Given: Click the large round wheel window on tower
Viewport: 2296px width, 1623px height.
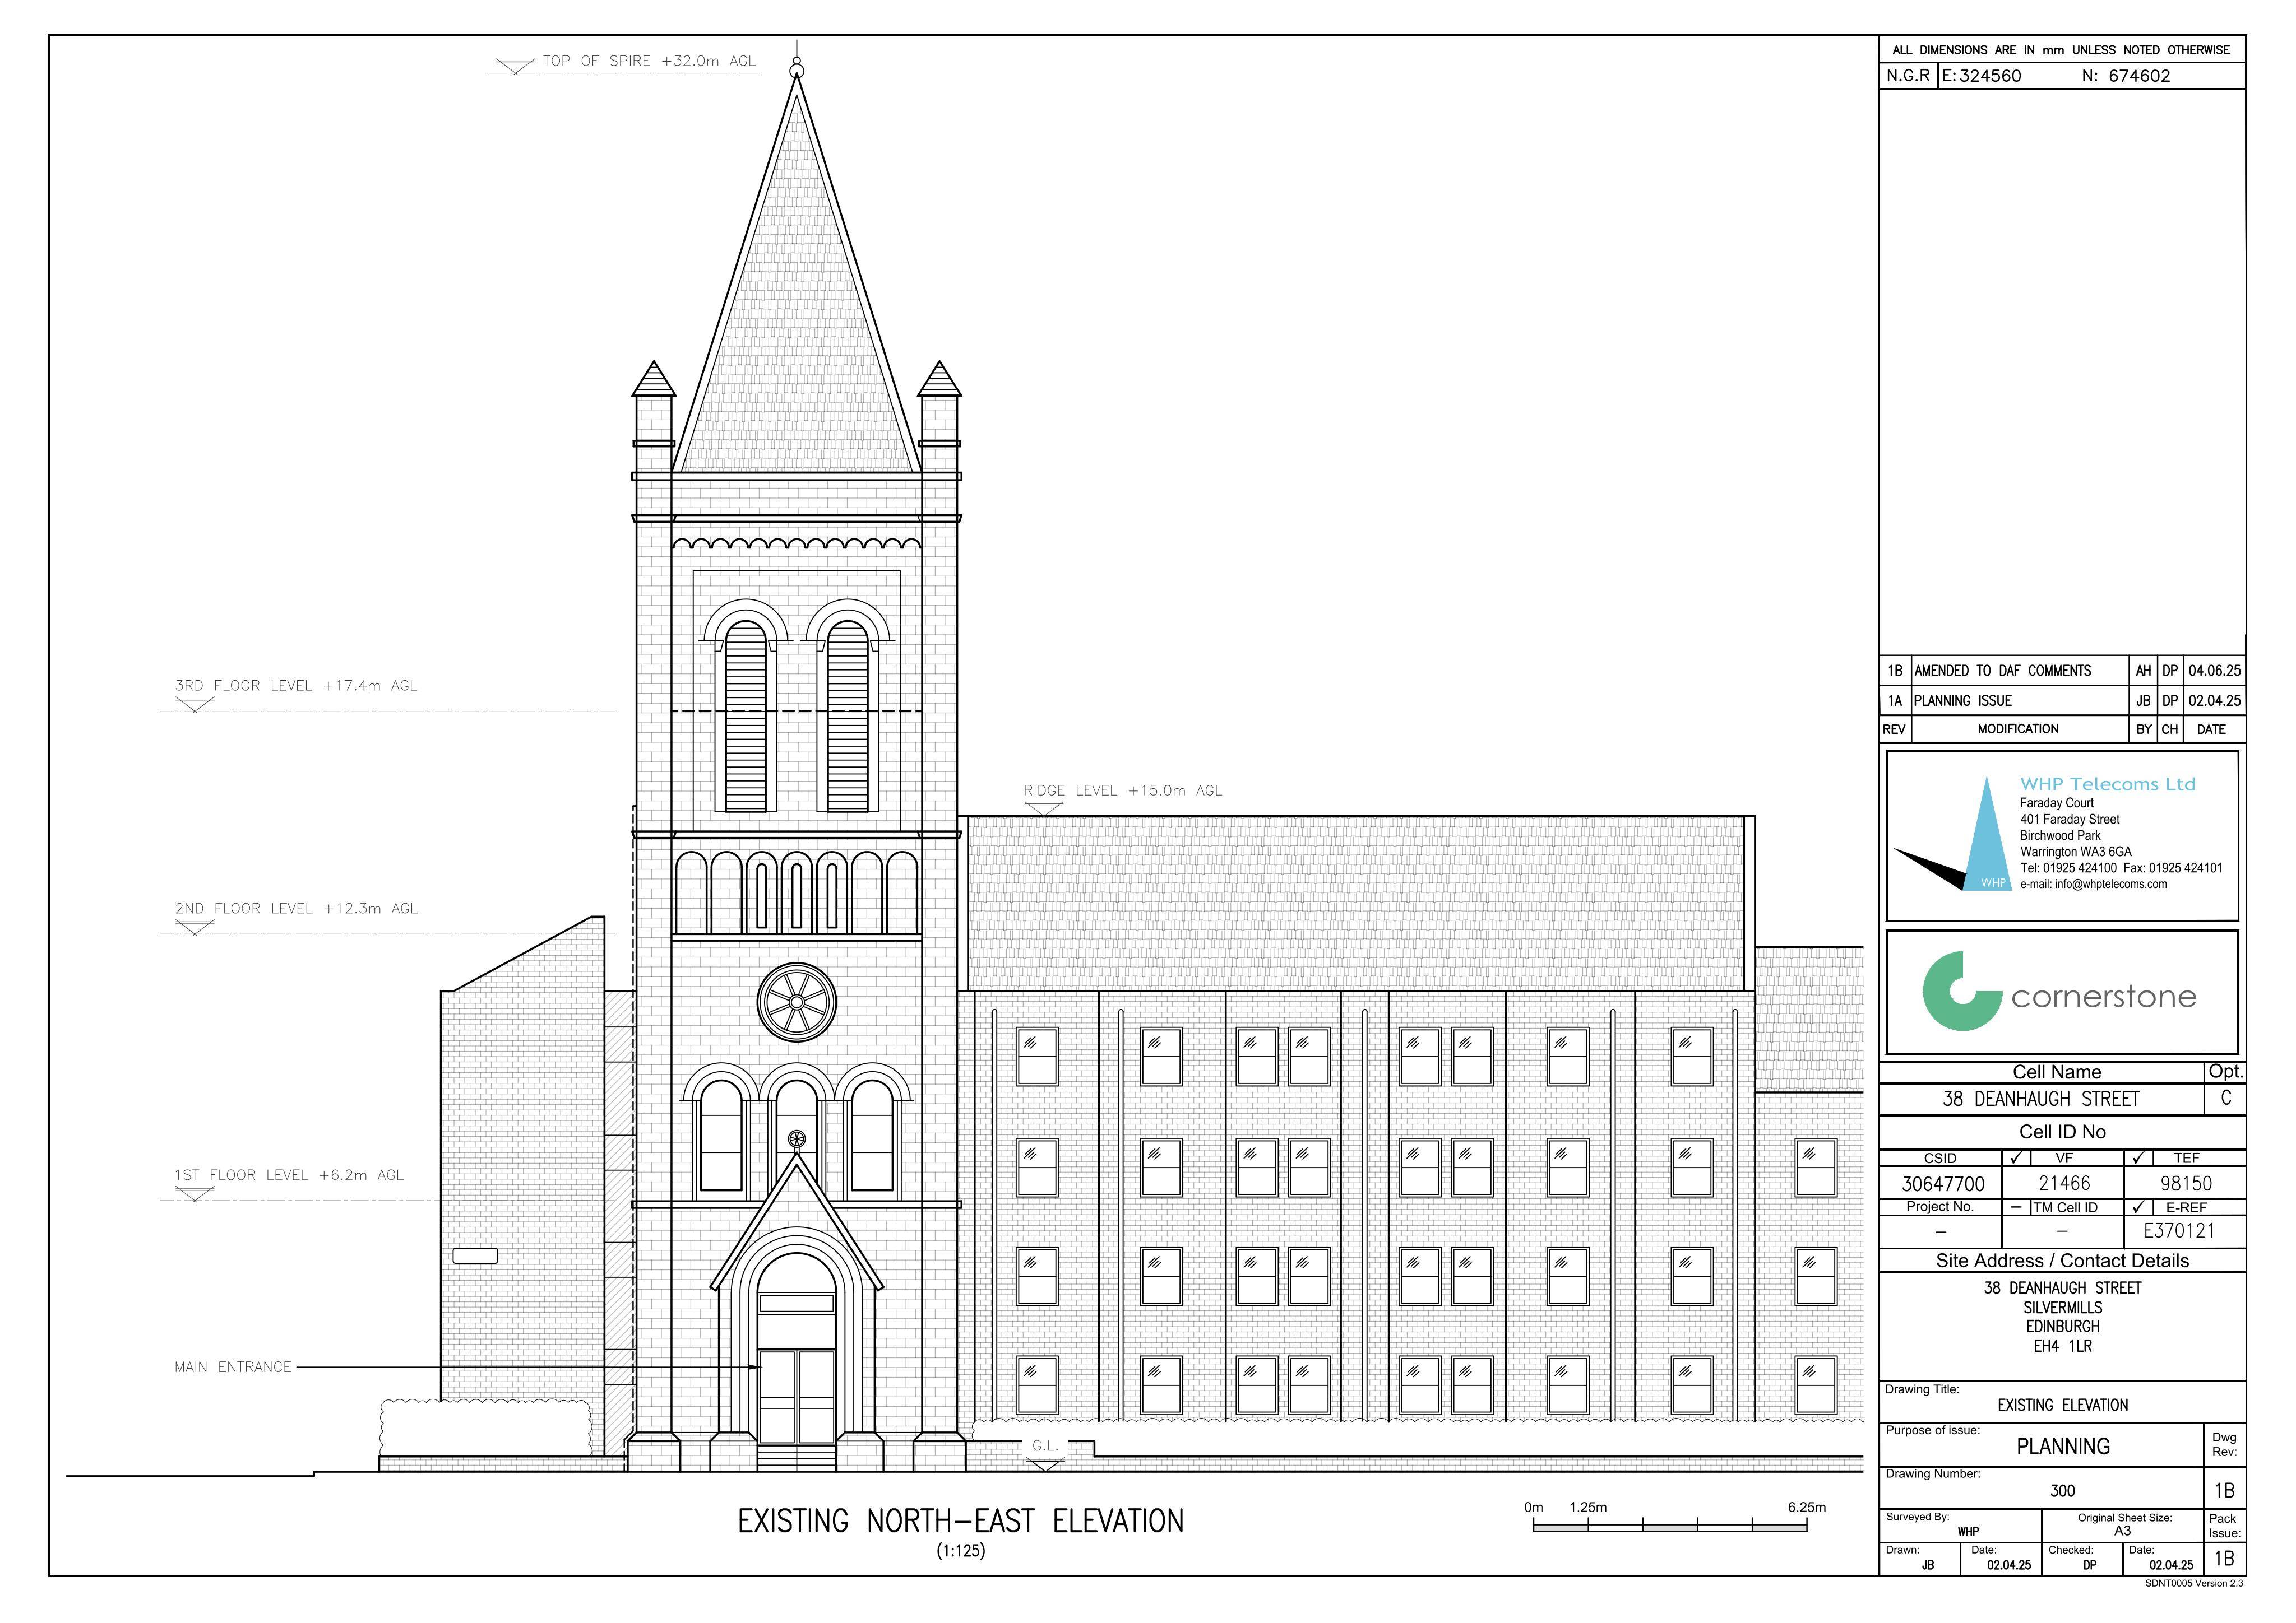Looking at the screenshot, I should click(797, 1002).
